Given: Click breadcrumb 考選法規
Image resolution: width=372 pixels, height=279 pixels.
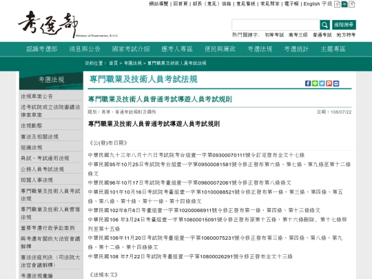Looking at the screenshot, I should pyautogui.click(x=133, y=63).
